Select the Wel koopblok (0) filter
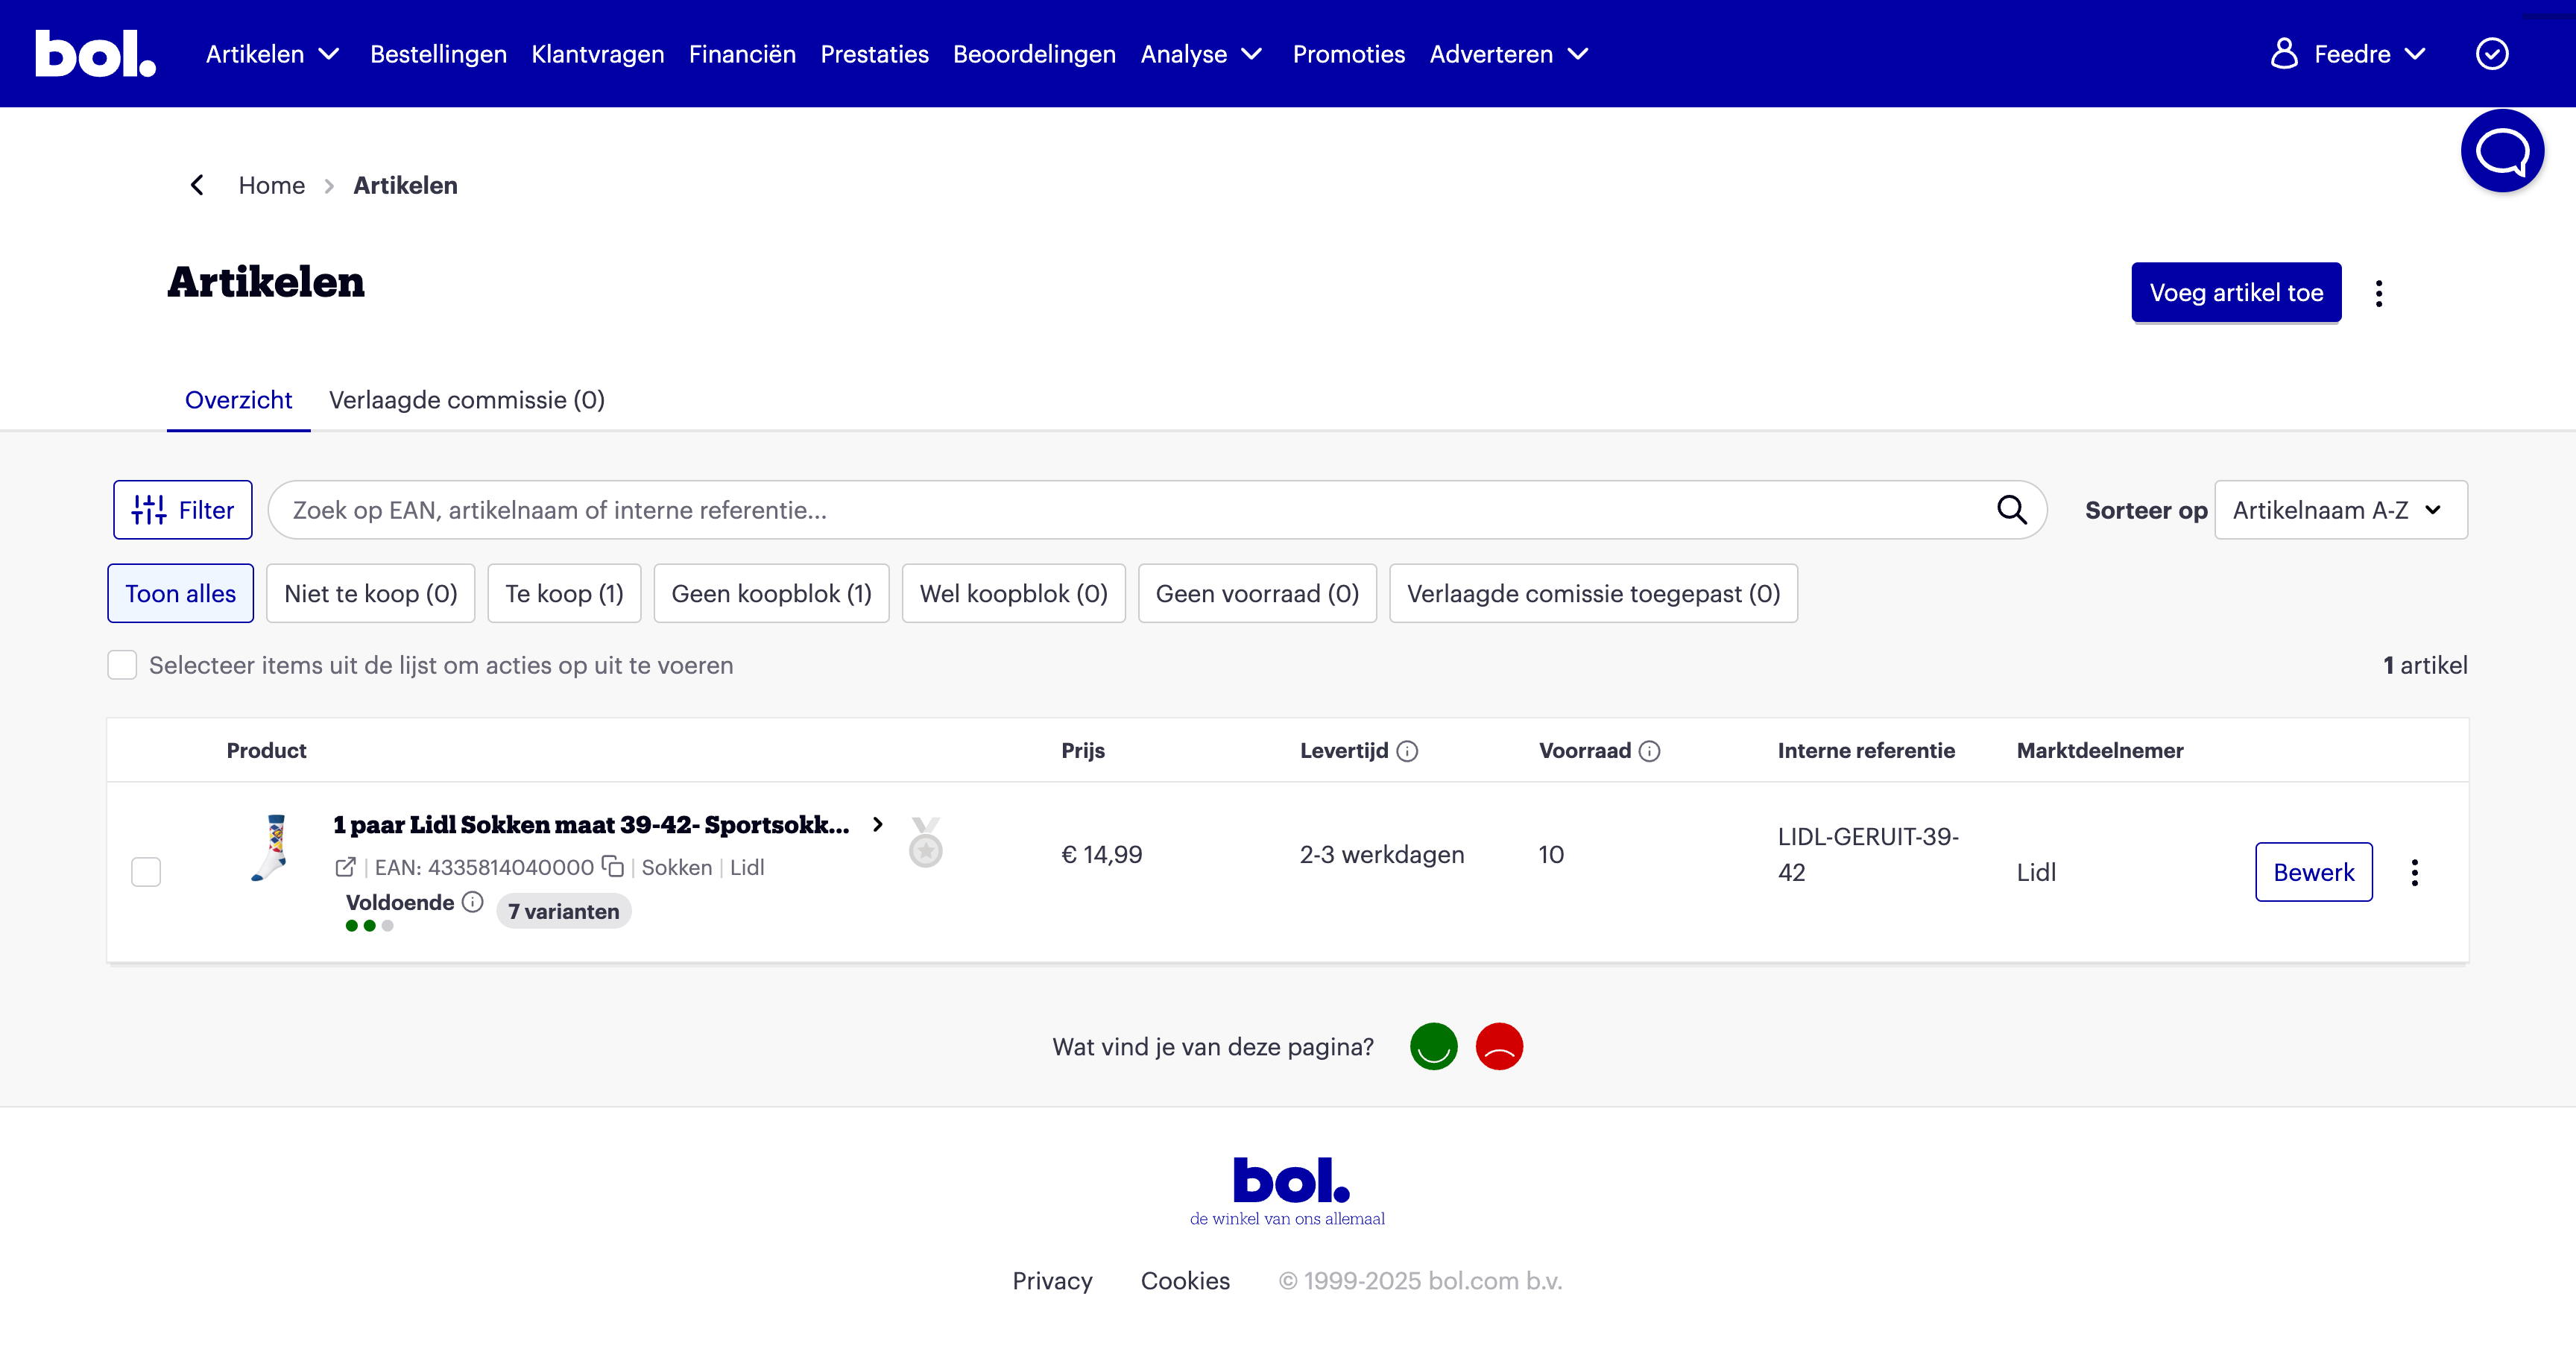Screen dimensions: 2576x1346 pos(1013,593)
